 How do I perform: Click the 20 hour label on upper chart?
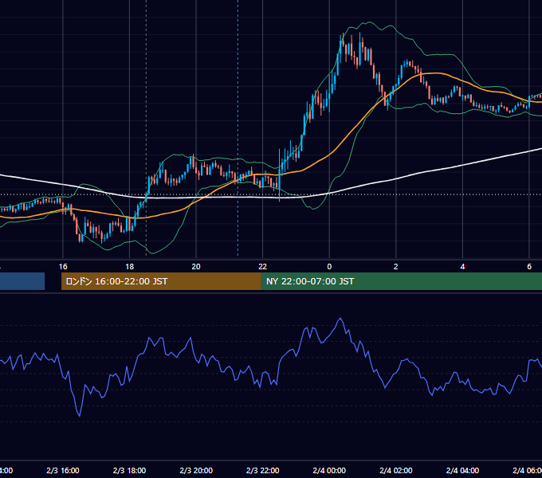pos(196,267)
